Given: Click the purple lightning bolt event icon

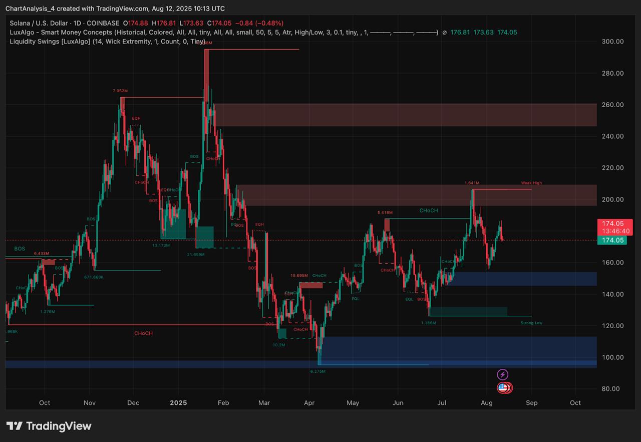Looking at the screenshot, I should (502, 374).
